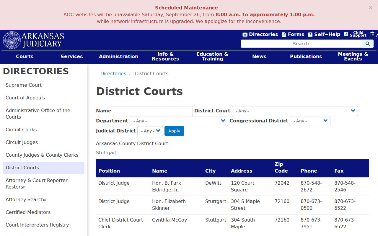Click the Zip Code column header
The width and height of the screenshot is (378, 236).
[281, 168]
